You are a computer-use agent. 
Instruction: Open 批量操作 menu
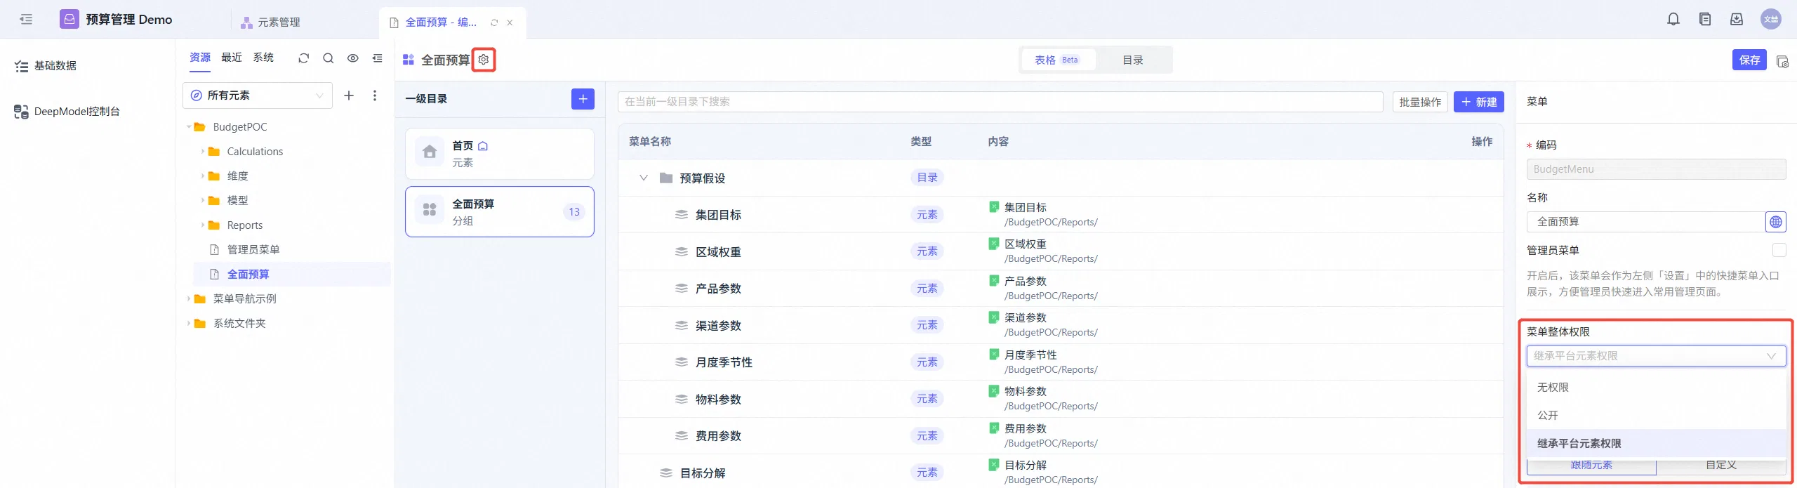click(x=1419, y=103)
